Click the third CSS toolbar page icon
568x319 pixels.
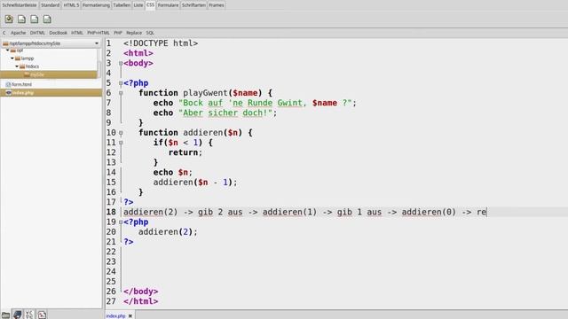coord(35,19)
